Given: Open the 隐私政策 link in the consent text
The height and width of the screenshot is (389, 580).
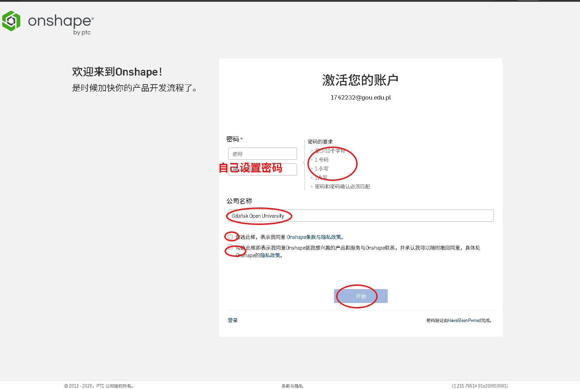Looking at the screenshot, I should coord(270,255).
